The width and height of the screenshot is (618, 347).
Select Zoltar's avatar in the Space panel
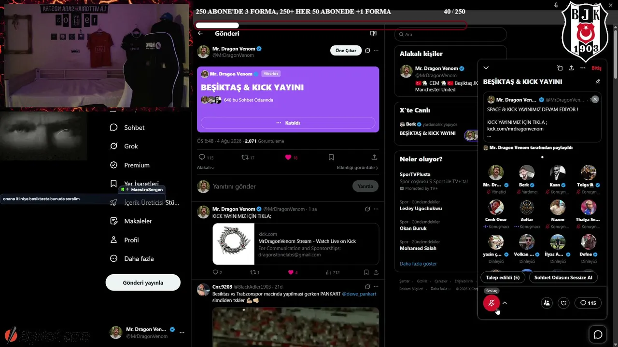(527, 207)
